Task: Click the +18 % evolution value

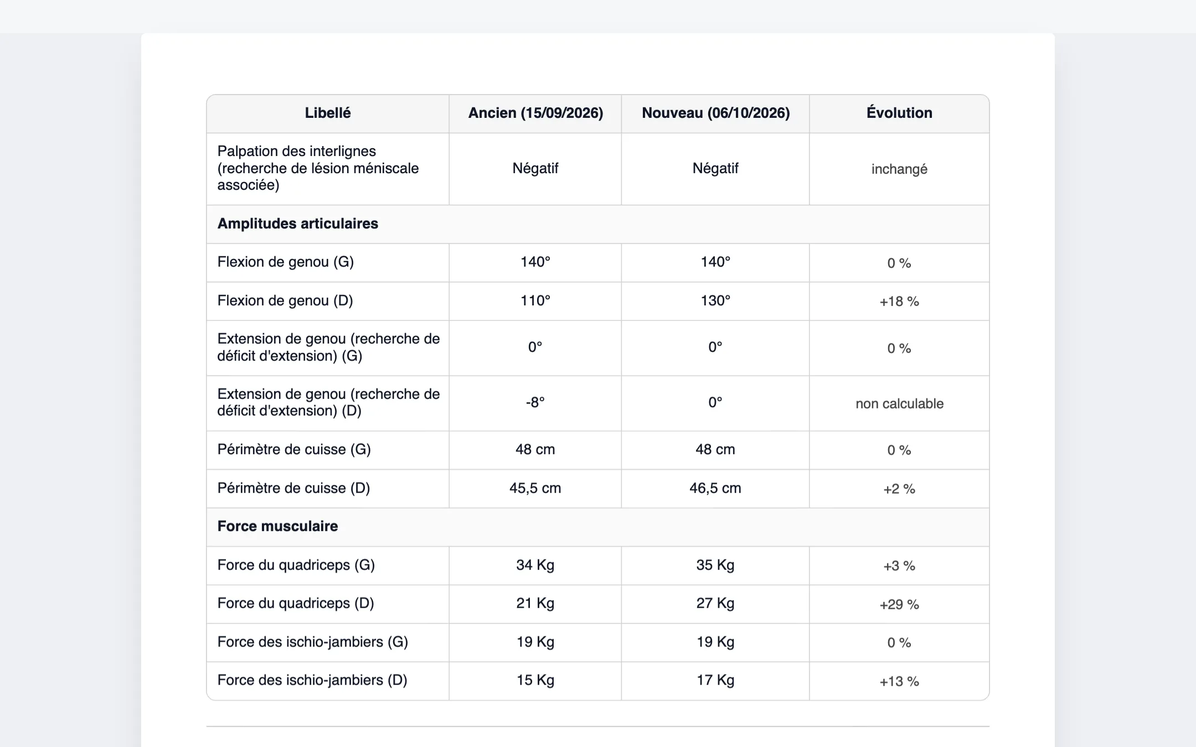Action: pyautogui.click(x=899, y=302)
